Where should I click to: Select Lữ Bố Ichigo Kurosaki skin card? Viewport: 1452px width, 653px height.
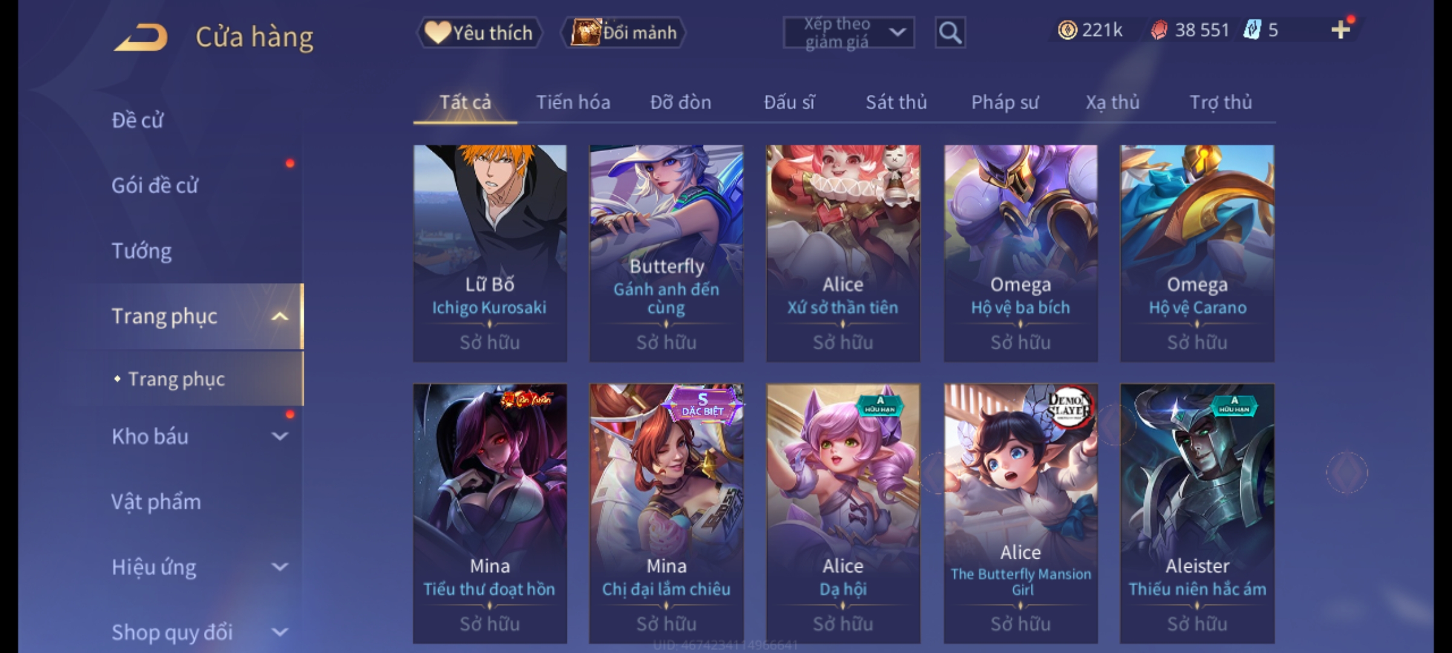tap(489, 253)
